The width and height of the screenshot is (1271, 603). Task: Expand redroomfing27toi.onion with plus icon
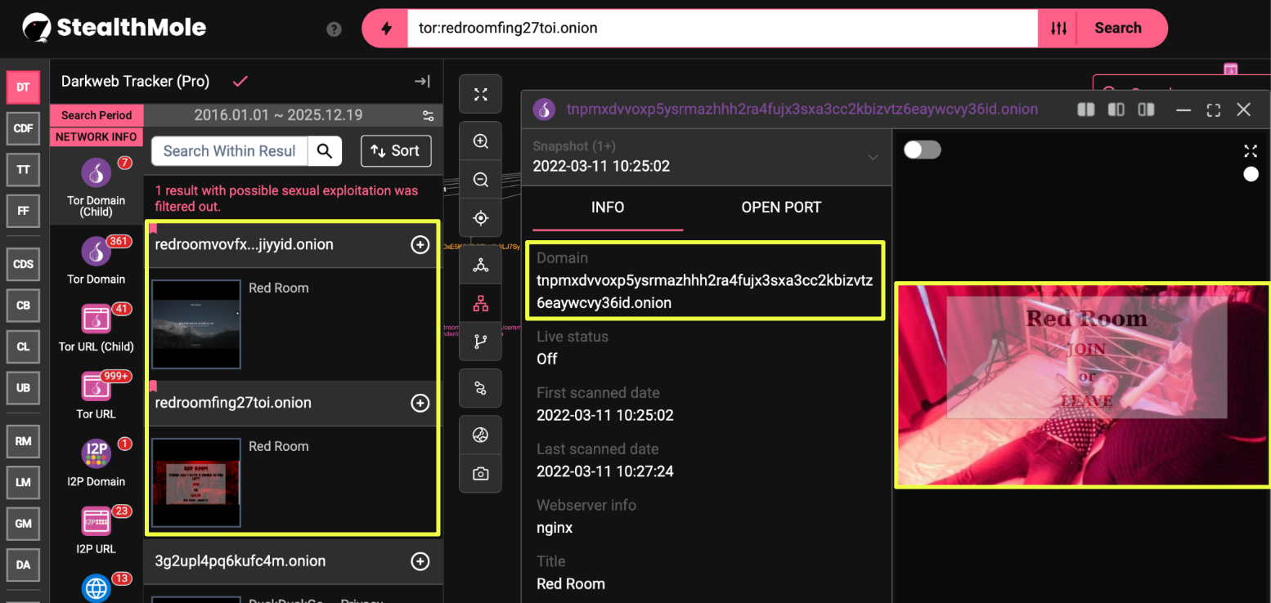coord(420,403)
